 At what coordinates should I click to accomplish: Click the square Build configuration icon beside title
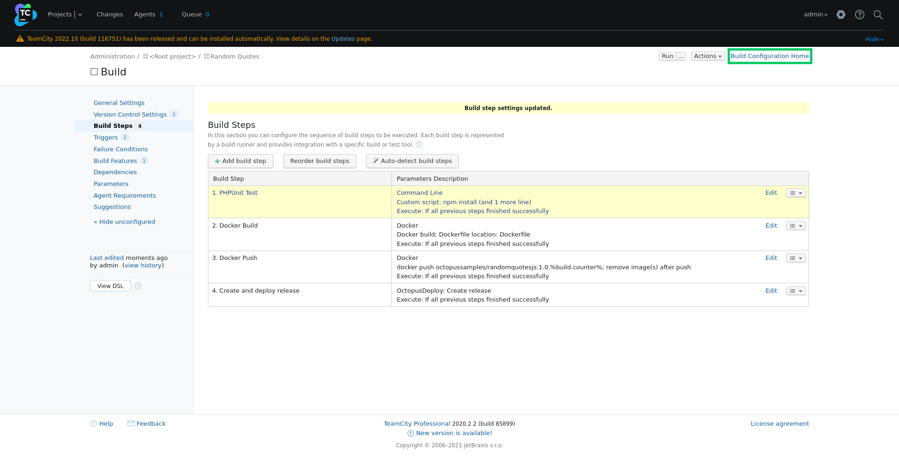[x=94, y=72]
